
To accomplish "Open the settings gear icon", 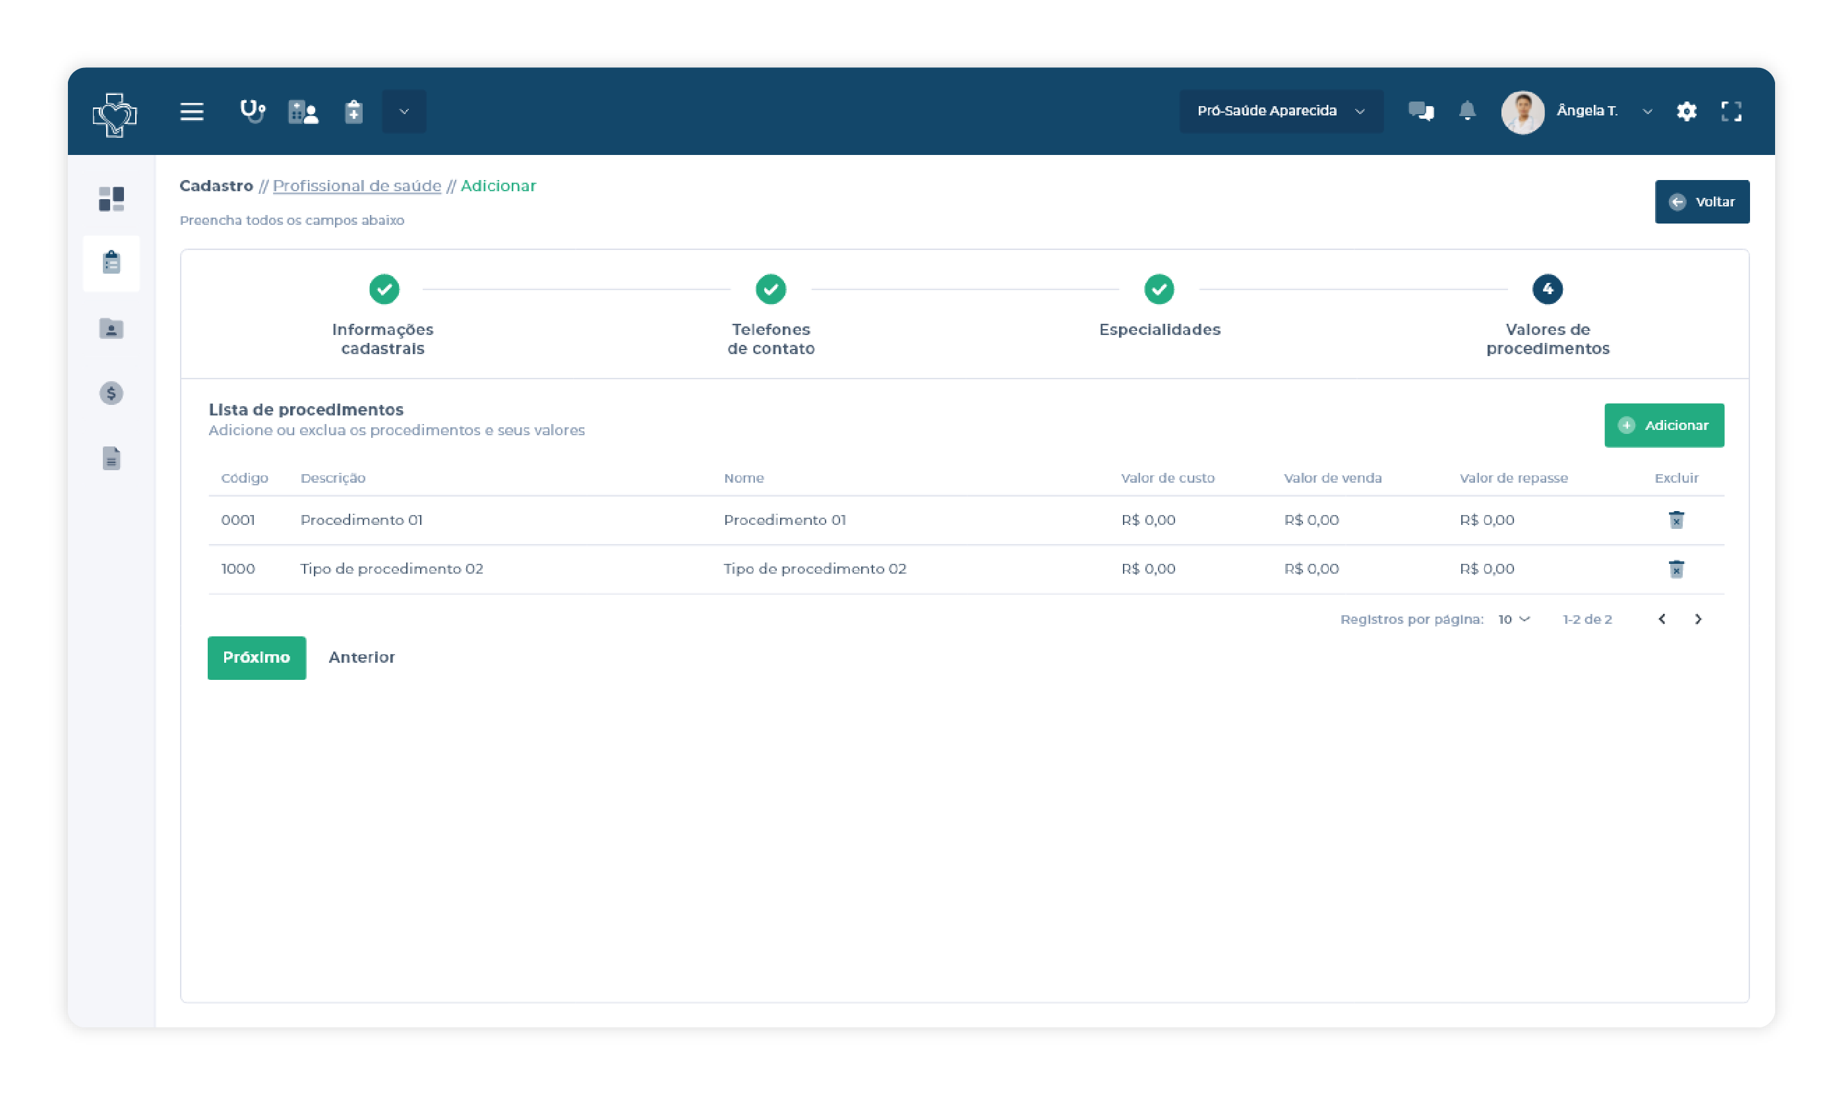I will click(x=1686, y=111).
